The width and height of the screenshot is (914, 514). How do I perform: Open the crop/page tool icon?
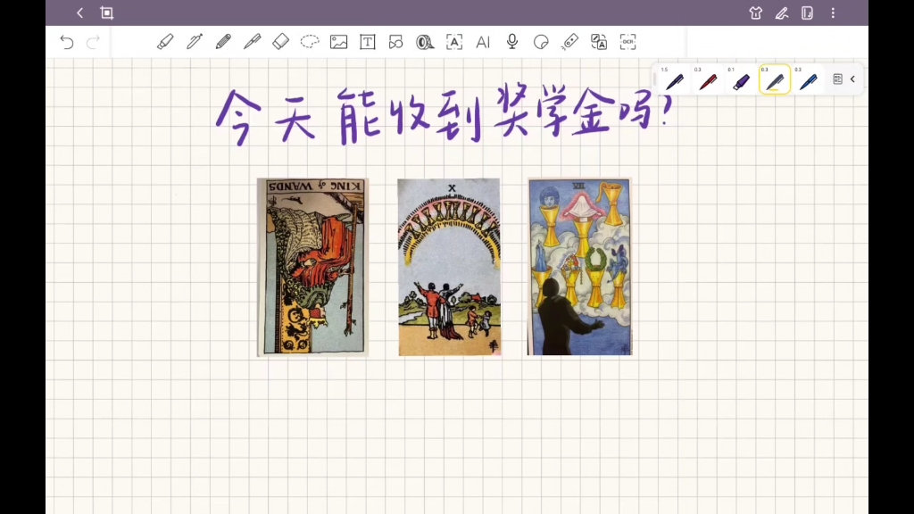107,12
